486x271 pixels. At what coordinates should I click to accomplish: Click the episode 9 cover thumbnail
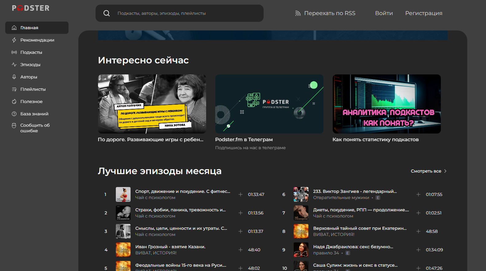tap(301, 250)
